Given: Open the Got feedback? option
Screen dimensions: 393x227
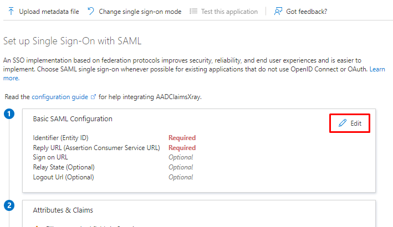Looking at the screenshot, I should pyautogui.click(x=307, y=12).
